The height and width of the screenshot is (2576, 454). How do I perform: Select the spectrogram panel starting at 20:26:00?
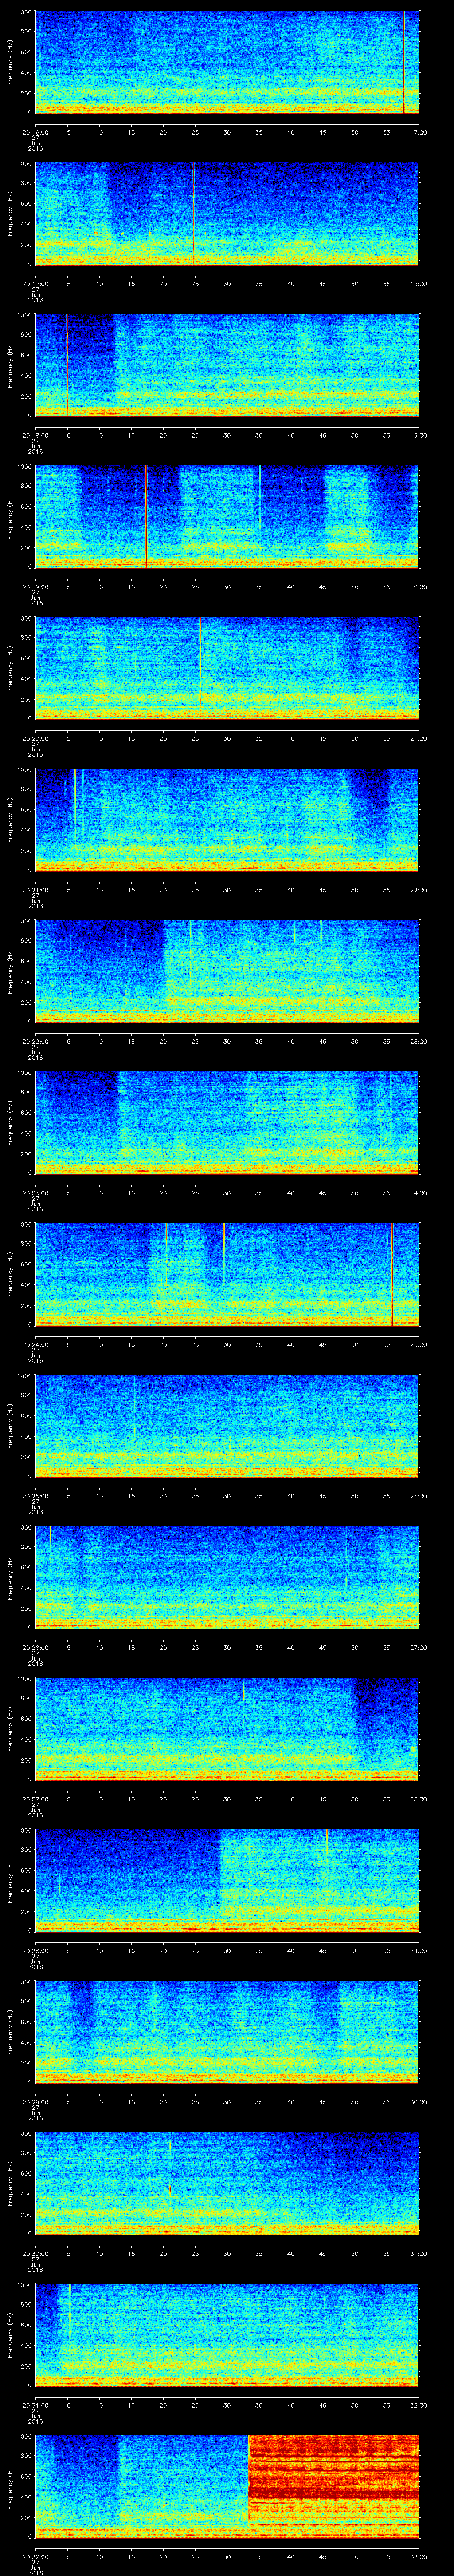pos(227,1577)
